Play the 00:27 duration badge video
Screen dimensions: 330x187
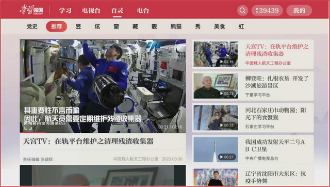click(227, 157)
